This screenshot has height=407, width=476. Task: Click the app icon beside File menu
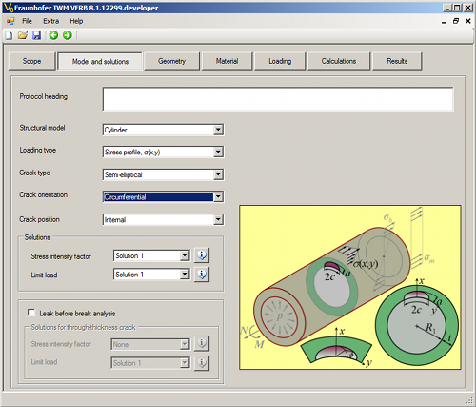[10, 21]
